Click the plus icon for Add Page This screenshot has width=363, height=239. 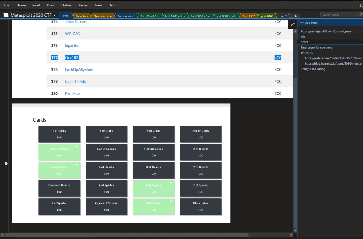[302, 23]
